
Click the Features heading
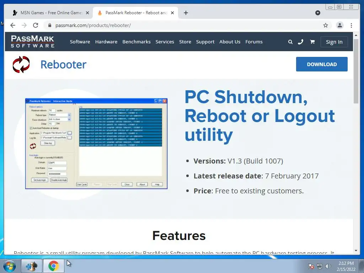click(179, 236)
